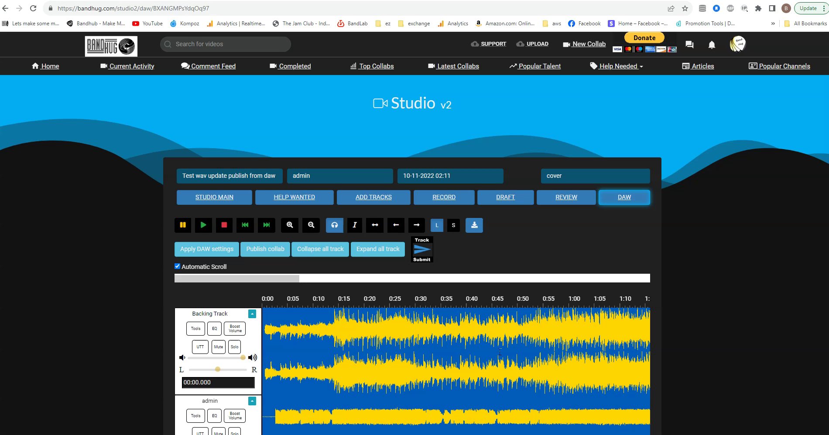Open the HELP WANTED tab

coord(295,197)
